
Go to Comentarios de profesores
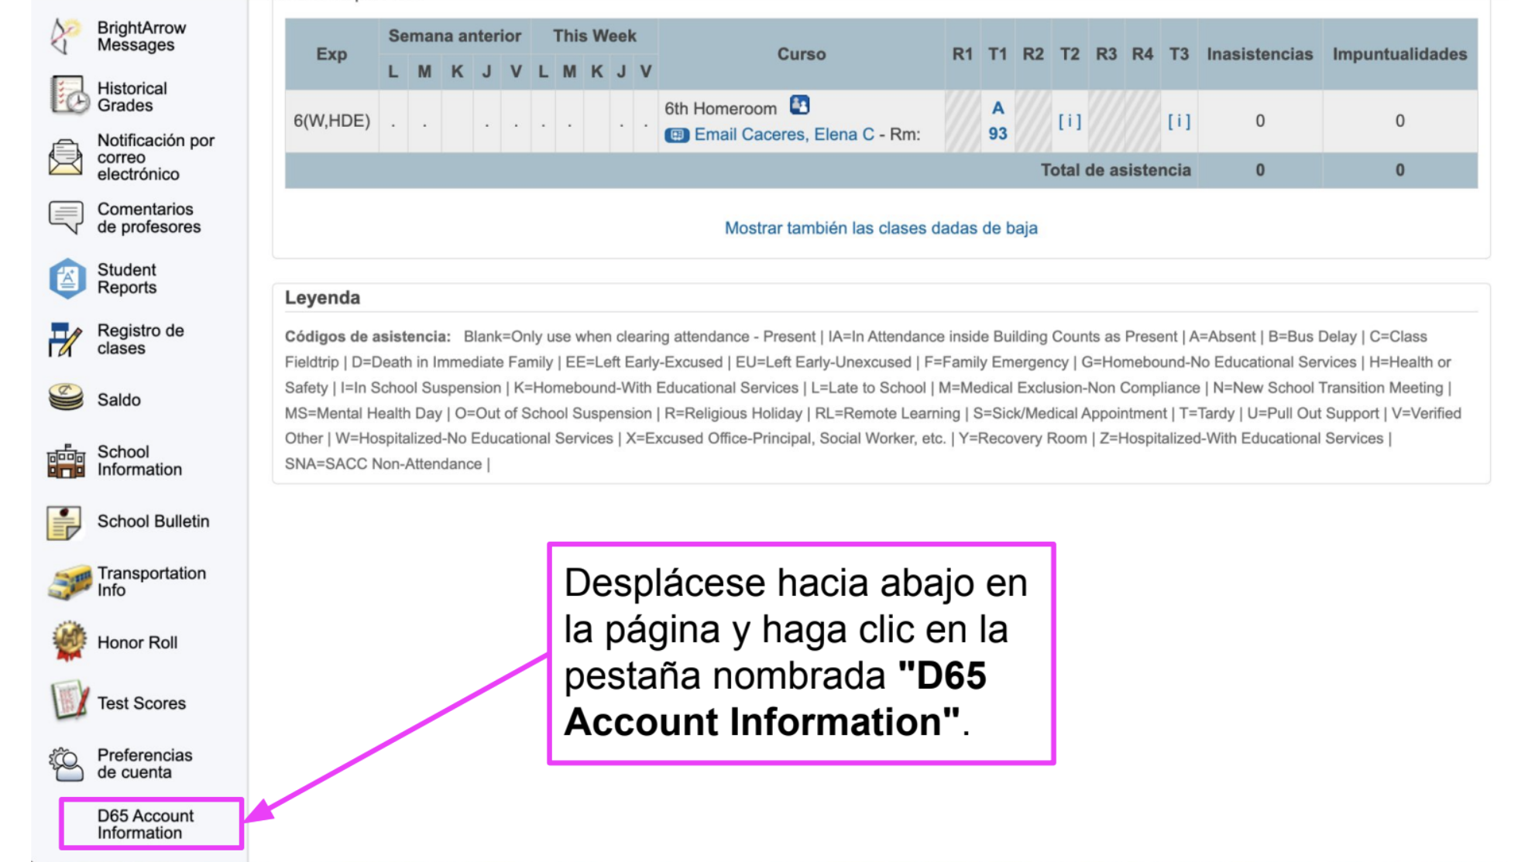pos(149,218)
